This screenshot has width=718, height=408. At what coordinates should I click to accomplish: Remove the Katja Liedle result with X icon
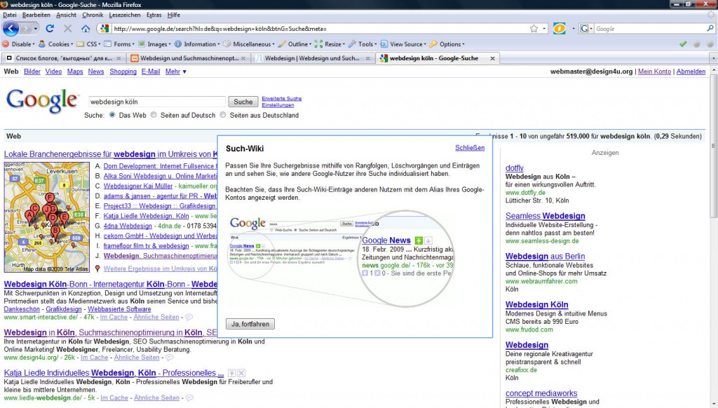[241, 373]
